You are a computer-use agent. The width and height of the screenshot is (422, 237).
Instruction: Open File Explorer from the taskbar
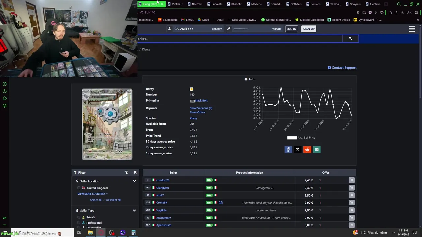tap(90, 233)
